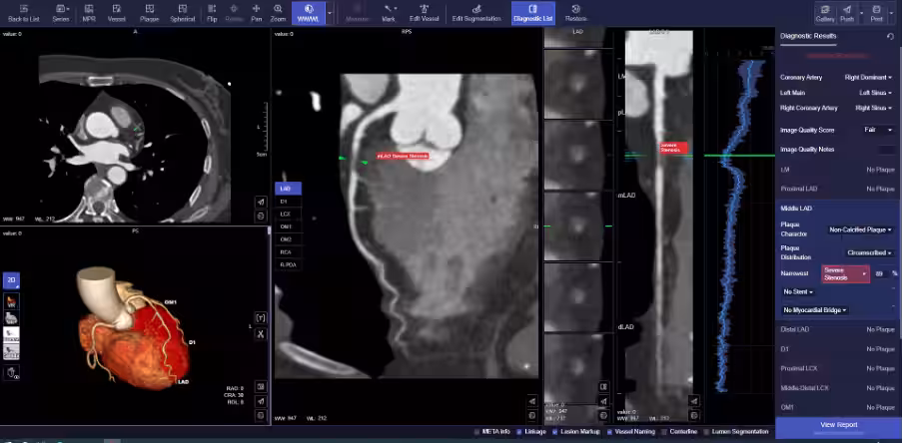Screen dimensions: 903x443
Task: Select the MPR view tool
Action: pos(89,11)
